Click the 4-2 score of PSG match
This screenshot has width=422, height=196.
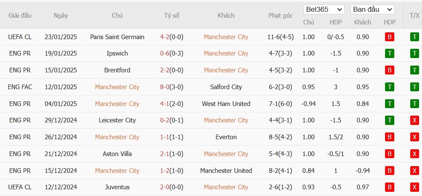(165, 37)
